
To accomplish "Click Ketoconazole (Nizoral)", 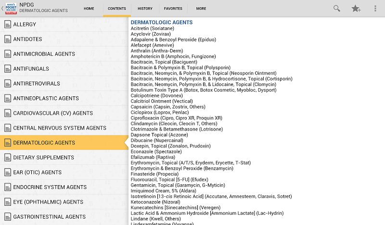I will click(155, 202).
